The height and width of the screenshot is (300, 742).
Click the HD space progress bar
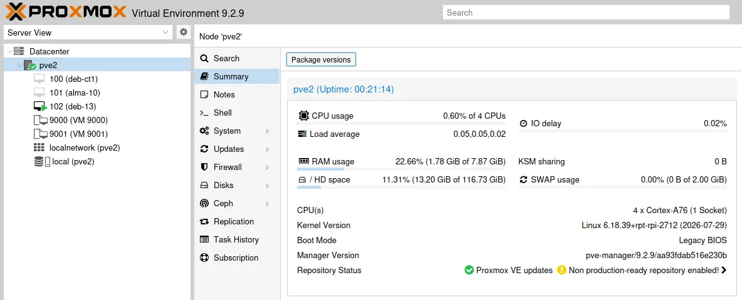tap(401, 187)
